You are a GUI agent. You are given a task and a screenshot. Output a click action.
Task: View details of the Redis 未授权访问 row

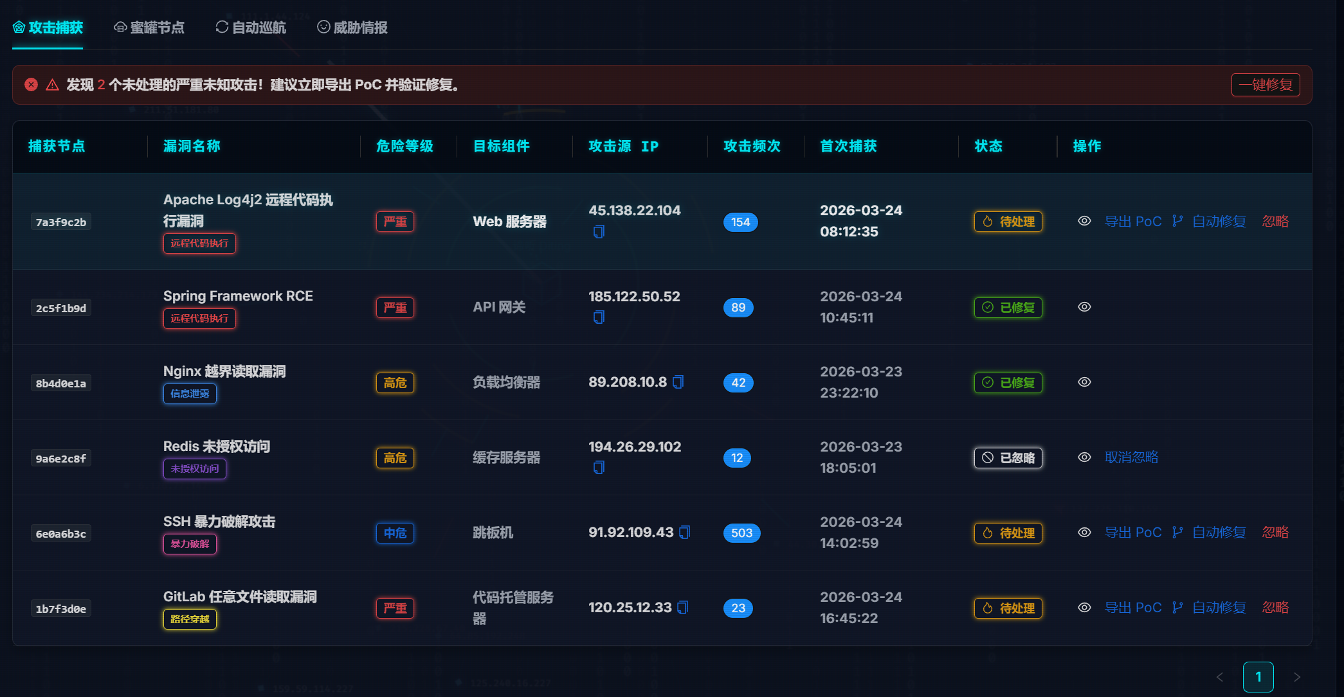pyautogui.click(x=1084, y=457)
